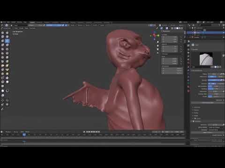Select the Pose brush
Image resolution: width=225 pixels, height=168 pixels.
click(x=7, y=70)
